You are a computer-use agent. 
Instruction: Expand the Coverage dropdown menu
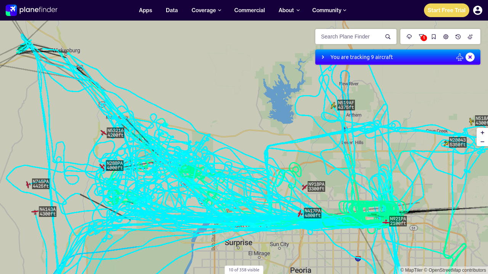206,10
